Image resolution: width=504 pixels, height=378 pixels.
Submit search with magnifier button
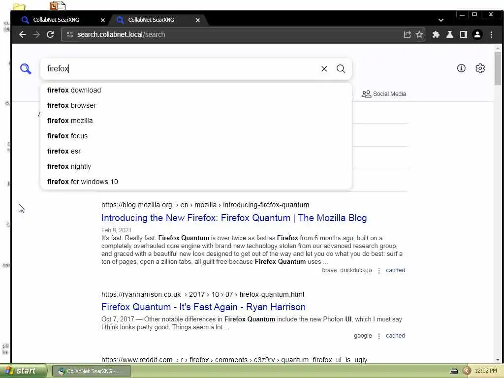341,69
